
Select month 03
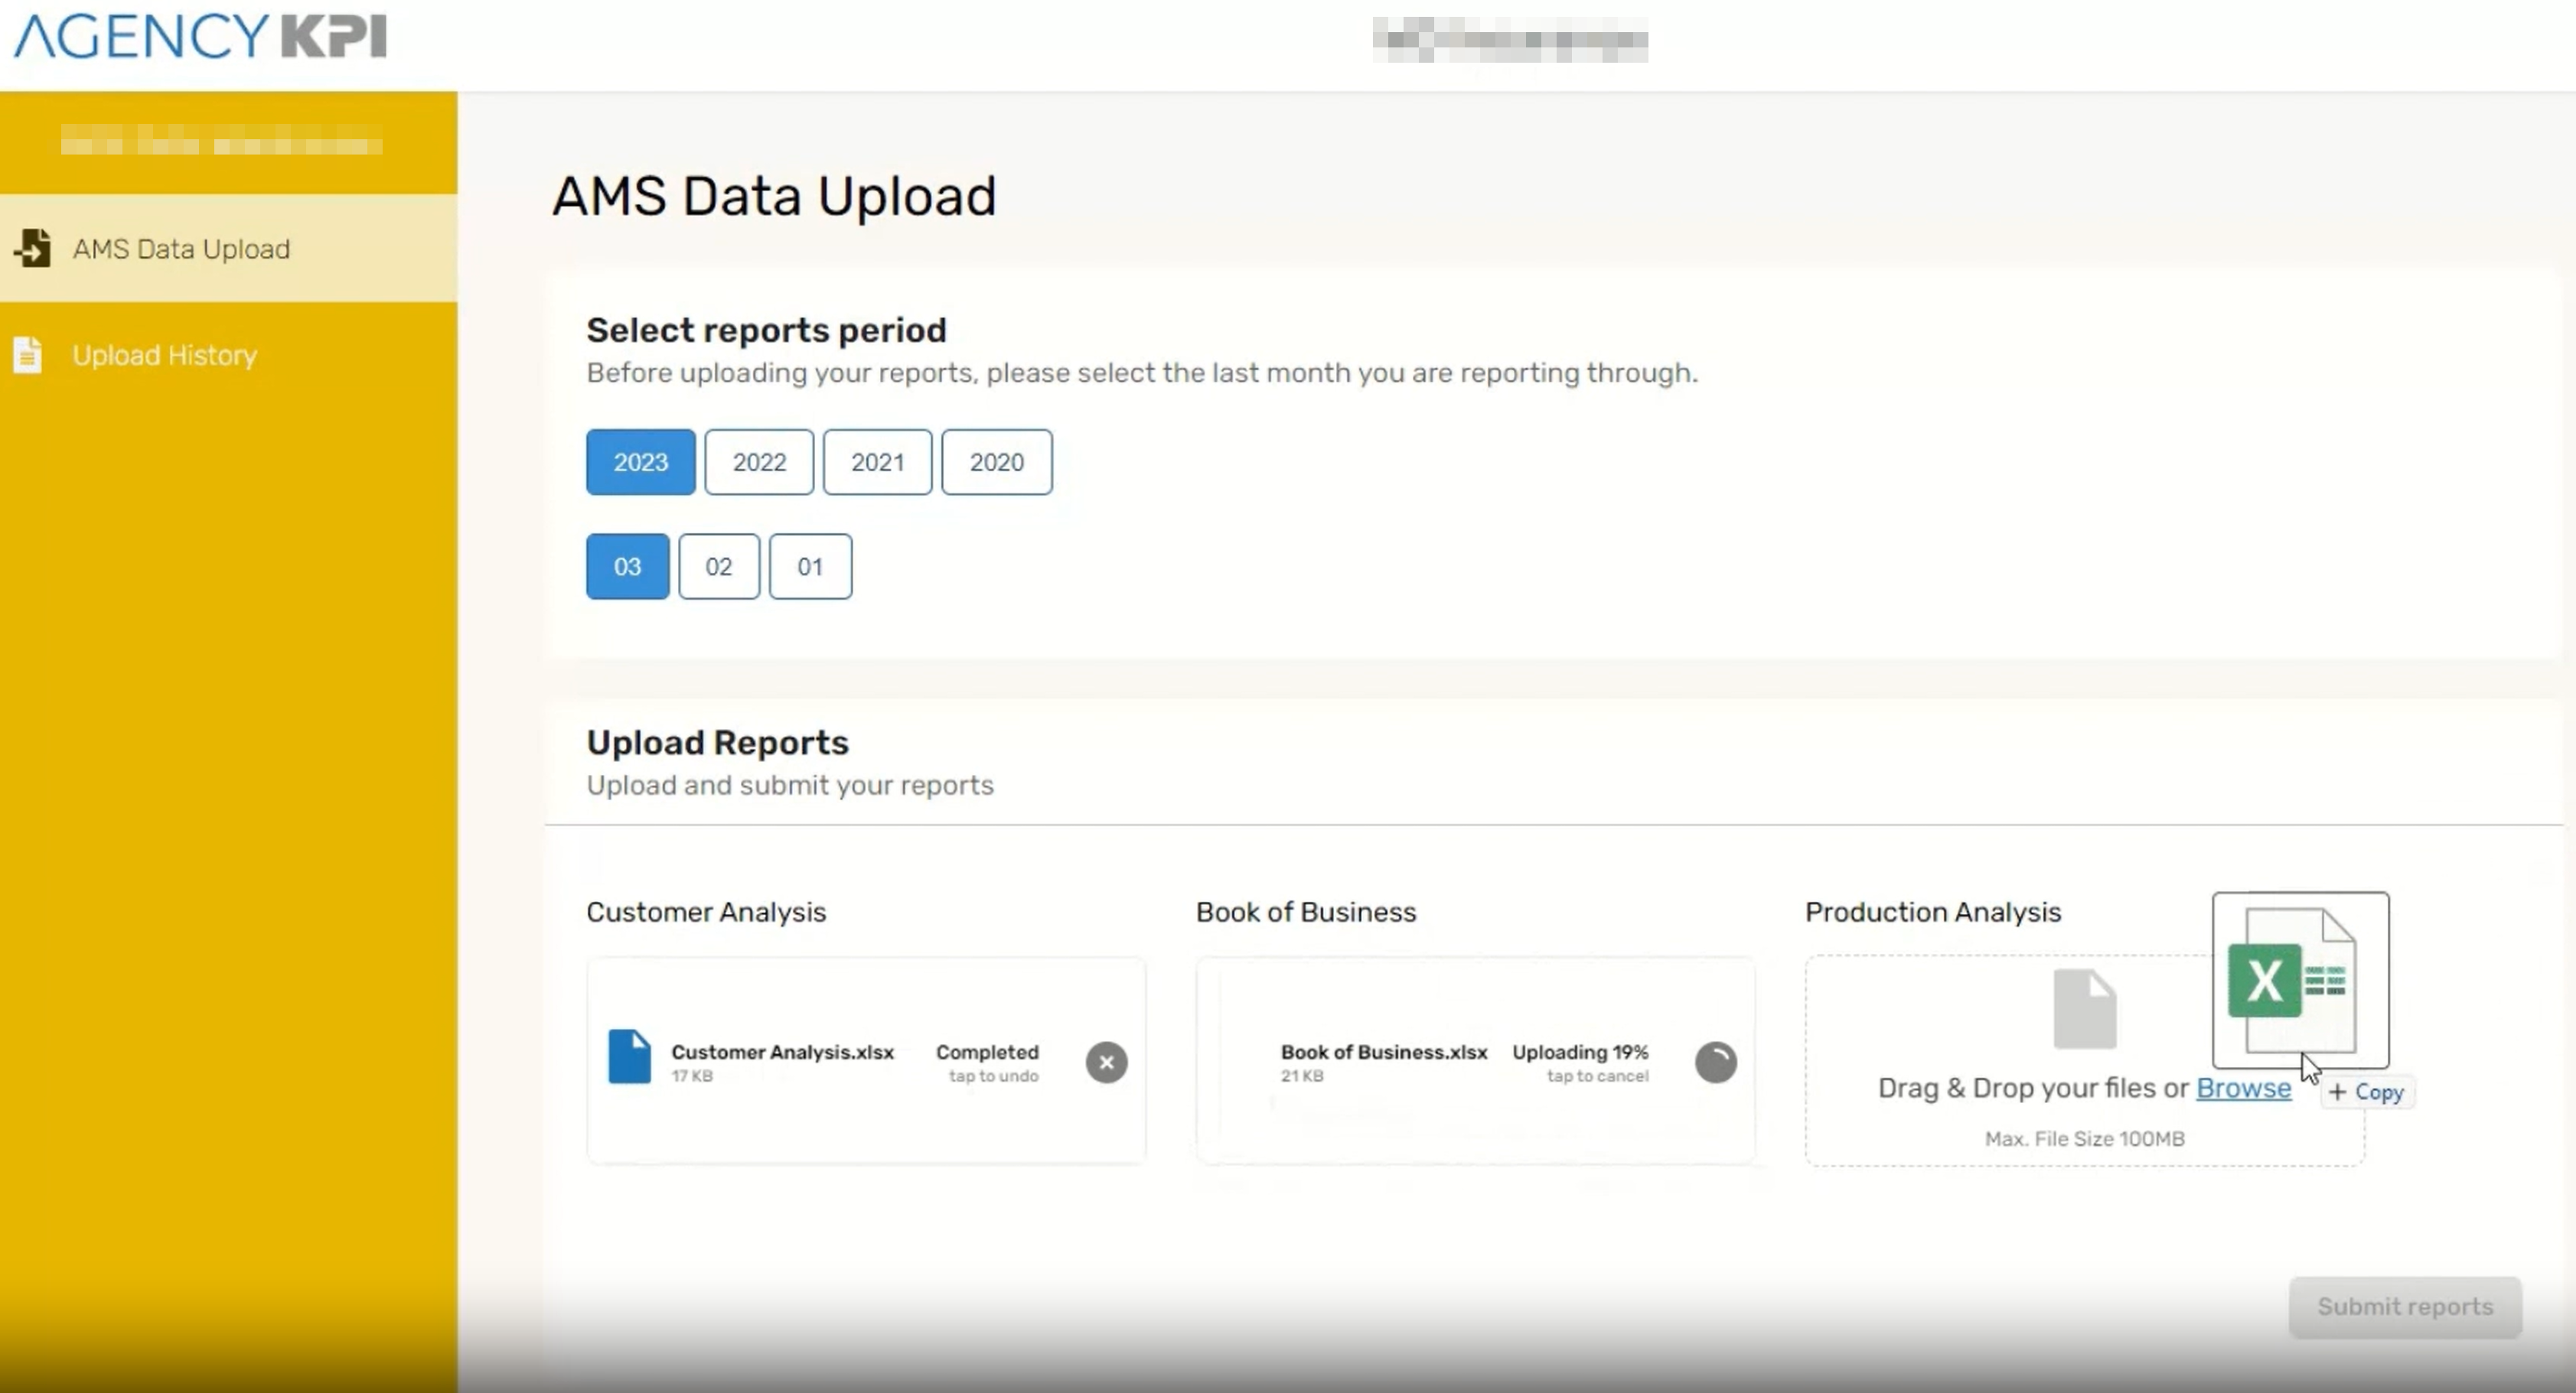pos(627,567)
